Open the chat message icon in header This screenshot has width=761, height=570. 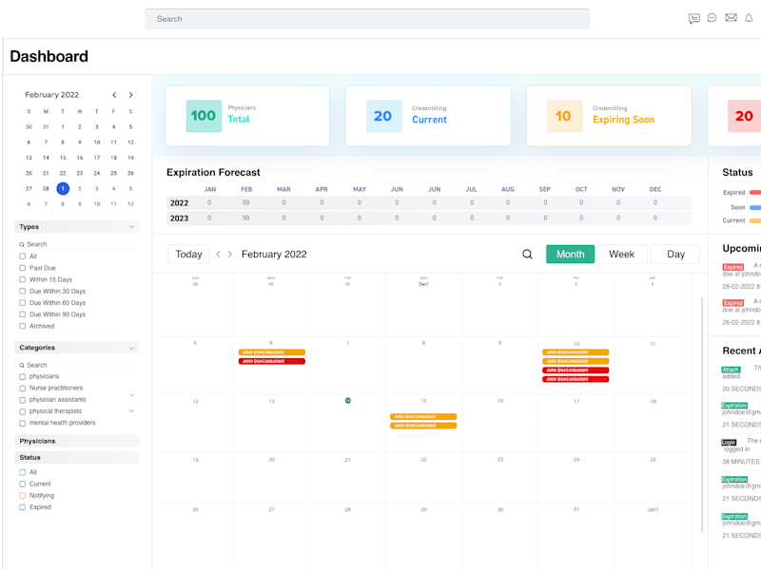click(694, 18)
